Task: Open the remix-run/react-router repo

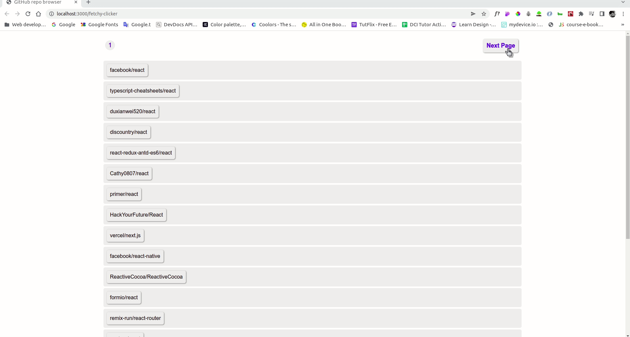Action: pos(135,318)
